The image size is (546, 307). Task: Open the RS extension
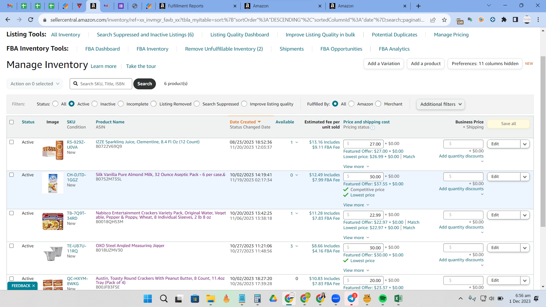tap(470, 20)
